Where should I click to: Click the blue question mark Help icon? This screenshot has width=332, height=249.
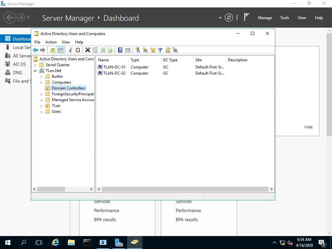tap(120, 50)
